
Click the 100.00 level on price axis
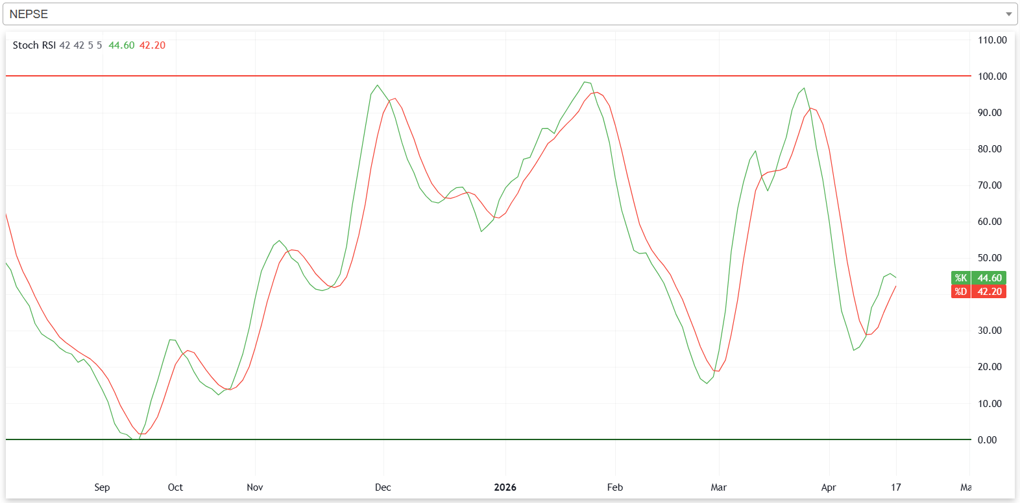[x=992, y=76]
